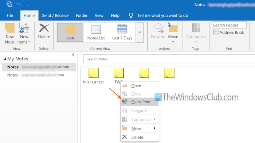Select the second Notes folder in the pane
The image size is (255, 143).
pos(39,75)
